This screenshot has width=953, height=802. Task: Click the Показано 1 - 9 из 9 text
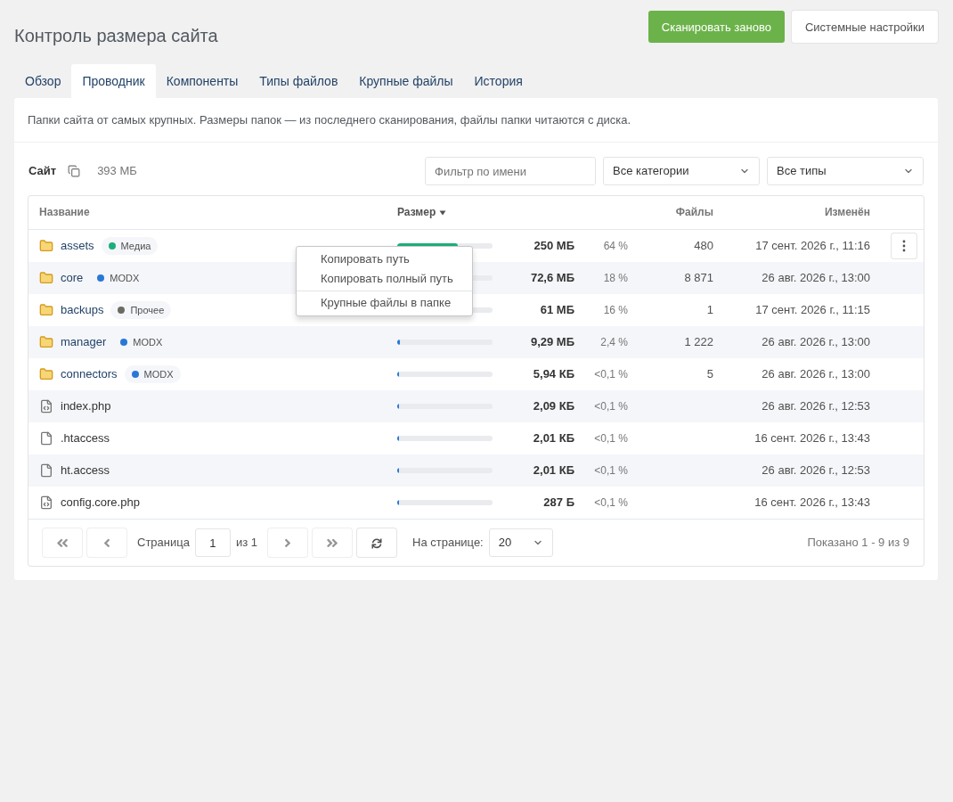[858, 543]
